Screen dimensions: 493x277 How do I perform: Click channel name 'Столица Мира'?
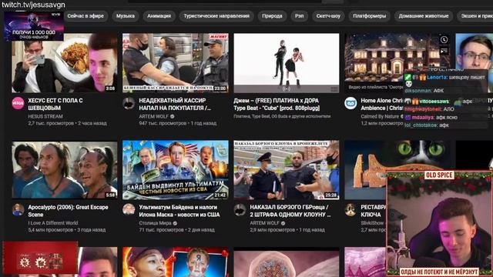coord(155,223)
